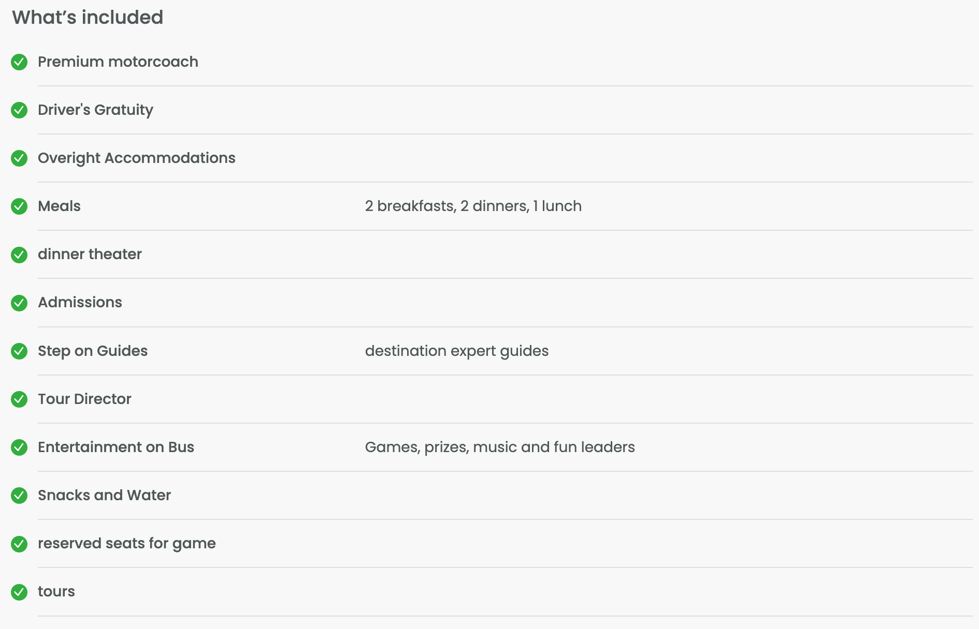Click the green checkmark next to Meals

pos(19,206)
